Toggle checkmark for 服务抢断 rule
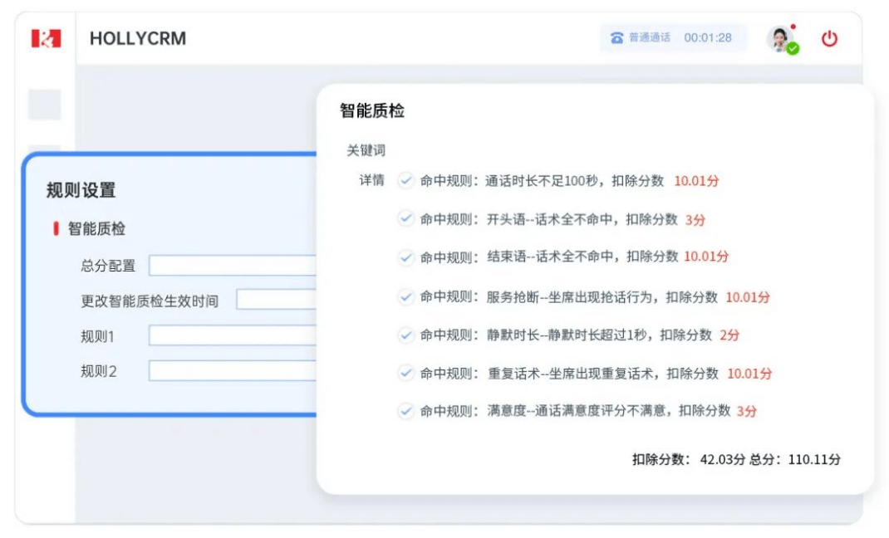 tap(405, 296)
